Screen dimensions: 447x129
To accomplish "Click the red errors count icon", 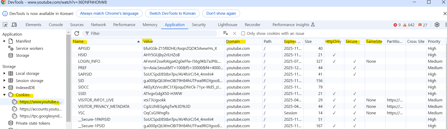I will (x=395, y=25).
